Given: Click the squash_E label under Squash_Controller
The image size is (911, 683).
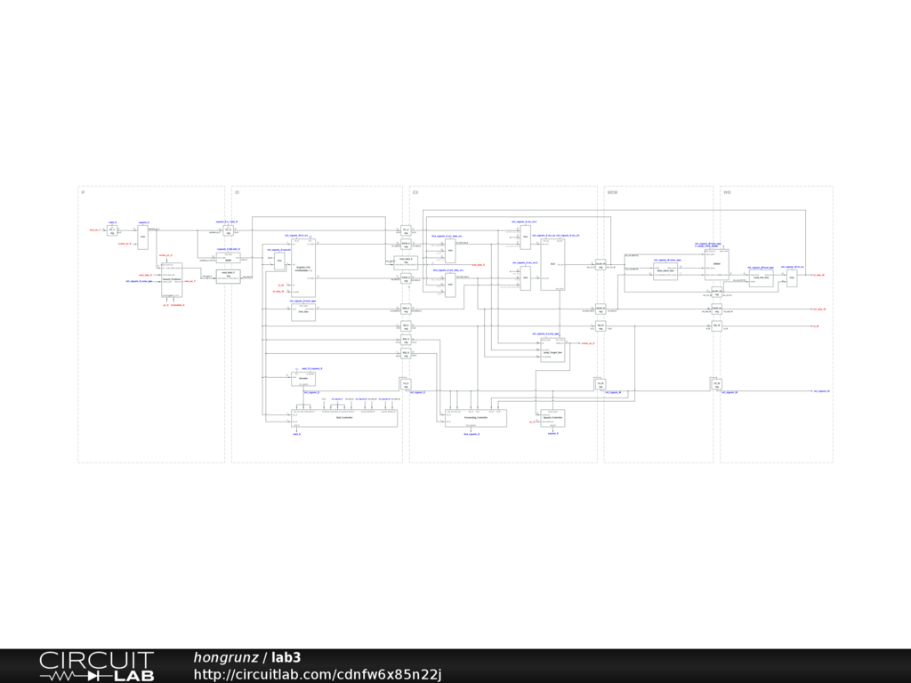Looking at the screenshot, I should click(x=553, y=433).
